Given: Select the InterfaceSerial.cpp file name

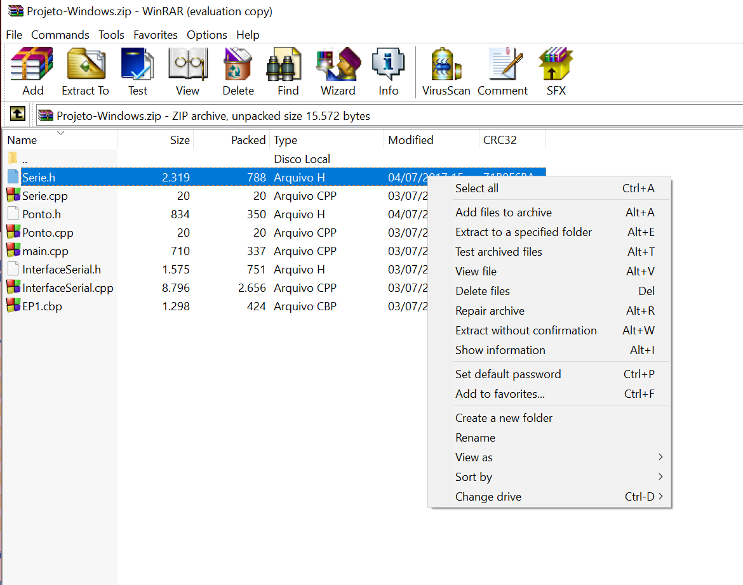Looking at the screenshot, I should pos(68,288).
